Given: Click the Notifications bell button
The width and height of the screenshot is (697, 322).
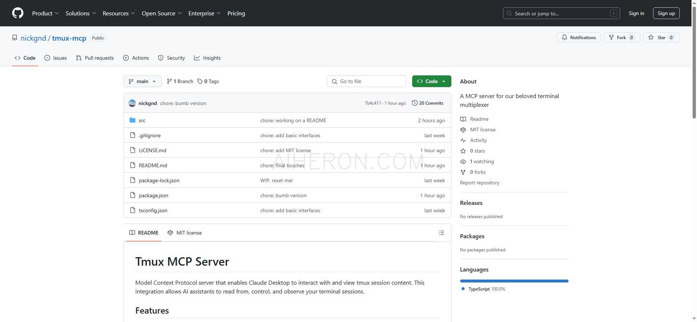Looking at the screenshot, I should (578, 37).
